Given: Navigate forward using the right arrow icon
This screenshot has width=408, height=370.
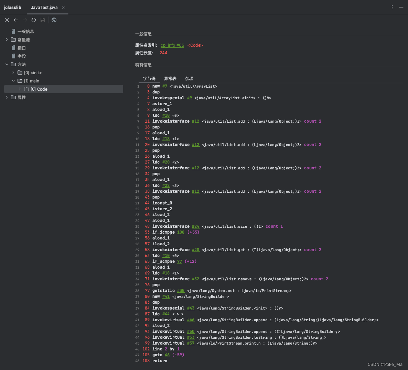Looking at the screenshot, I should [x=24, y=20].
